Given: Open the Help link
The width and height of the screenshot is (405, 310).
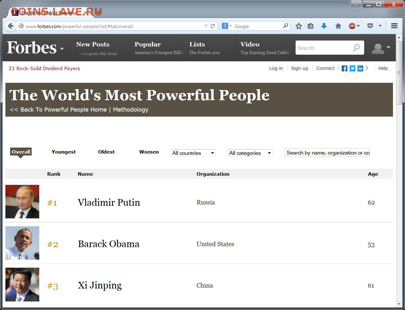Looking at the screenshot, I should tap(383, 68).
